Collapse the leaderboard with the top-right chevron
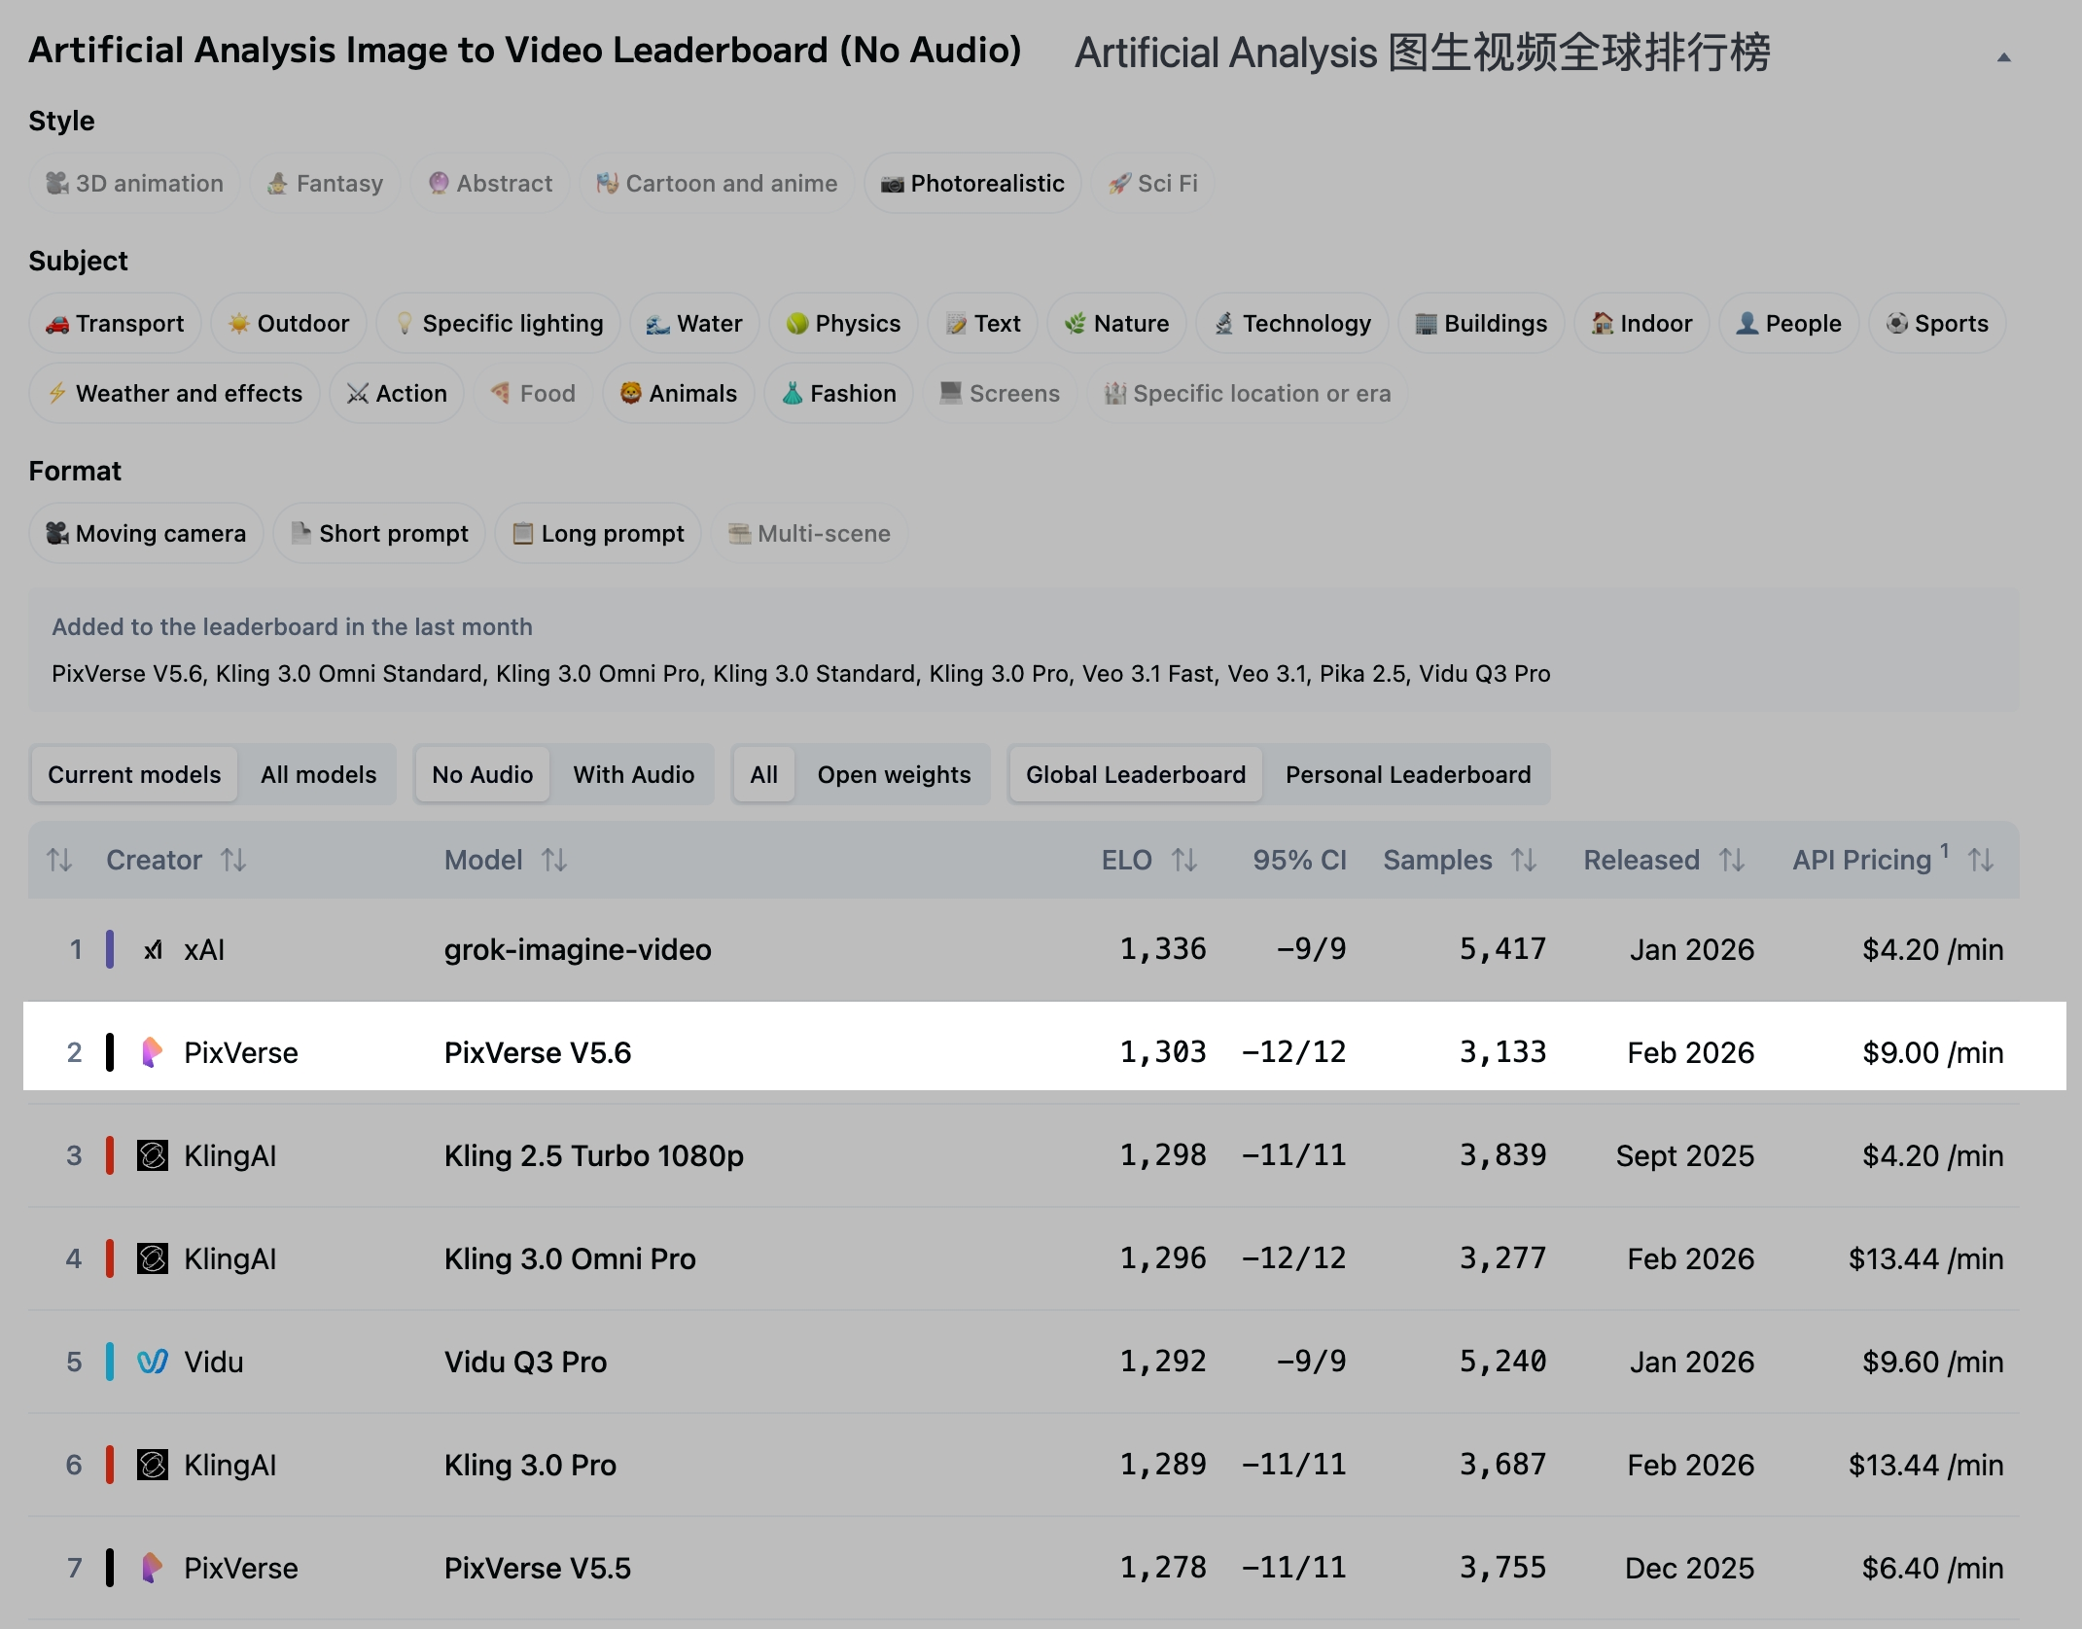 (2003, 56)
